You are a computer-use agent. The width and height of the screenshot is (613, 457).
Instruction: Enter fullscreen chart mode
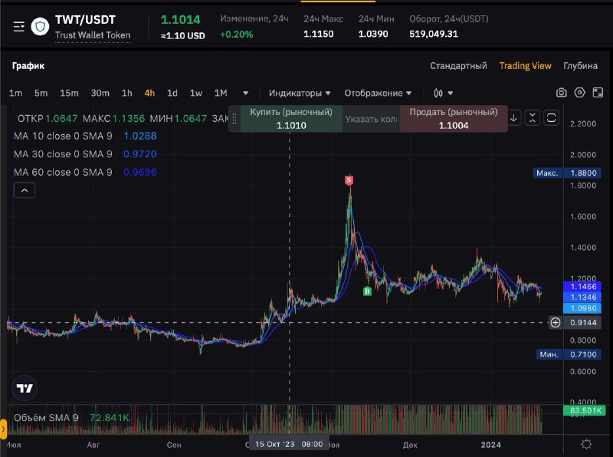pos(598,93)
